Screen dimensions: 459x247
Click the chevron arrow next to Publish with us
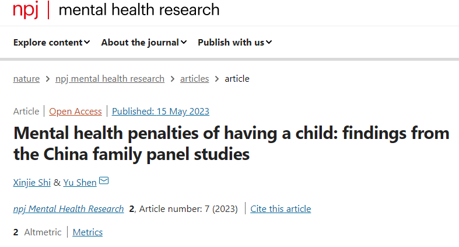click(x=269, y=43)
